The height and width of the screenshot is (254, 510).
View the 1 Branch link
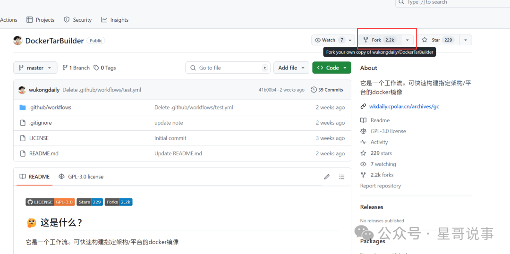[76, 68]
